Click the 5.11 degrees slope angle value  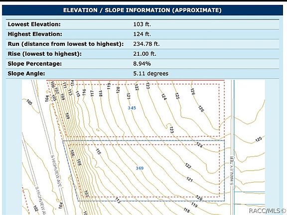tap(150, 74)
